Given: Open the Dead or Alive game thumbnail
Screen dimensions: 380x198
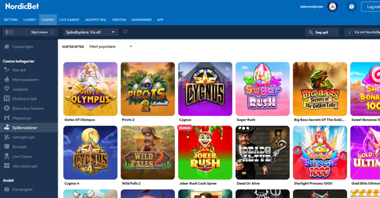Looking at the screenshot, I should tap(263, 153).
